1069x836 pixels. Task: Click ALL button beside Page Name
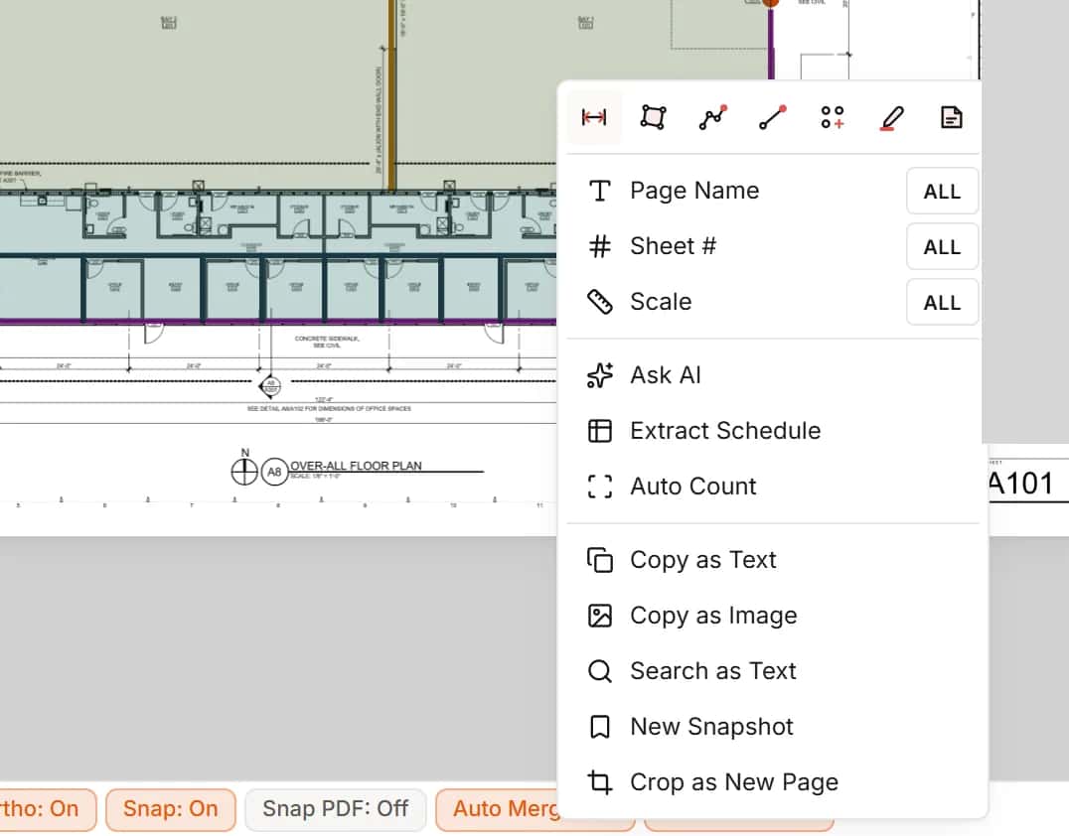942,192
